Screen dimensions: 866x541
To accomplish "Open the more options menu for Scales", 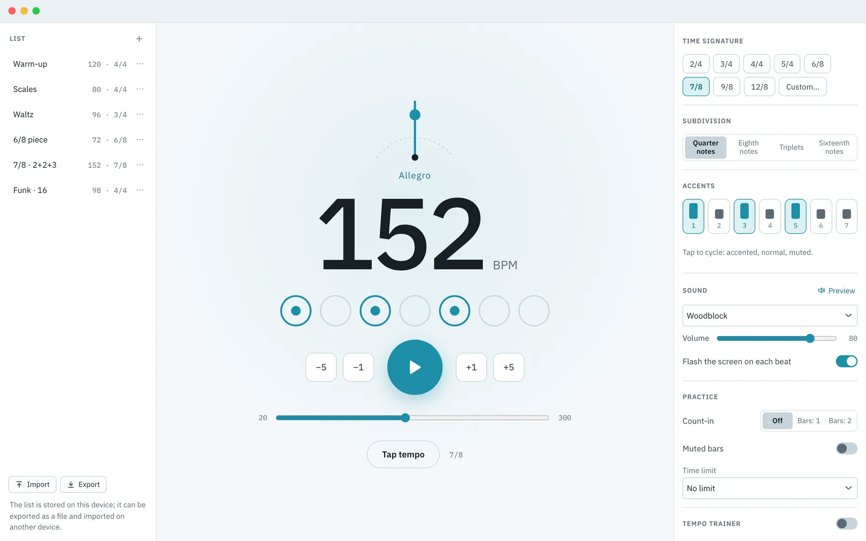I will (x=140, y=89).
